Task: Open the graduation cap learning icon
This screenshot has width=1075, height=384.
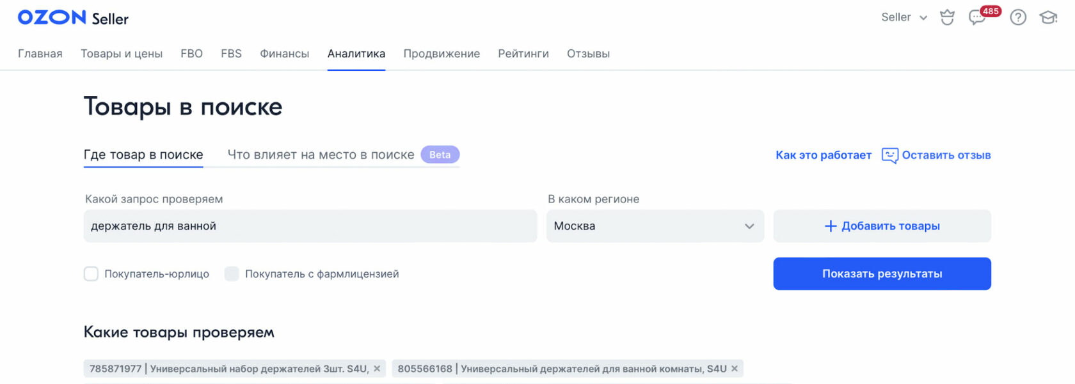Action: click(1048, 17)
